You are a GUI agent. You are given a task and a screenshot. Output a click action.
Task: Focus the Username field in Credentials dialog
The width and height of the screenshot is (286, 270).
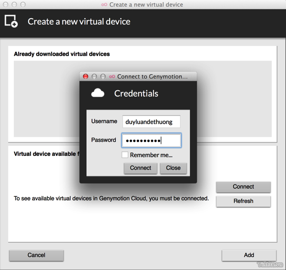pyautogui.click(x=152, y=121)
